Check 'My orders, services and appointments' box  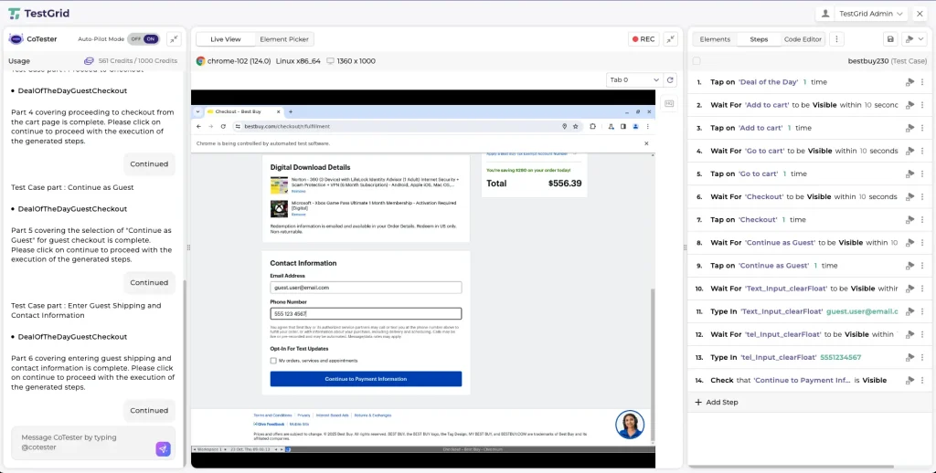point(273,361)
